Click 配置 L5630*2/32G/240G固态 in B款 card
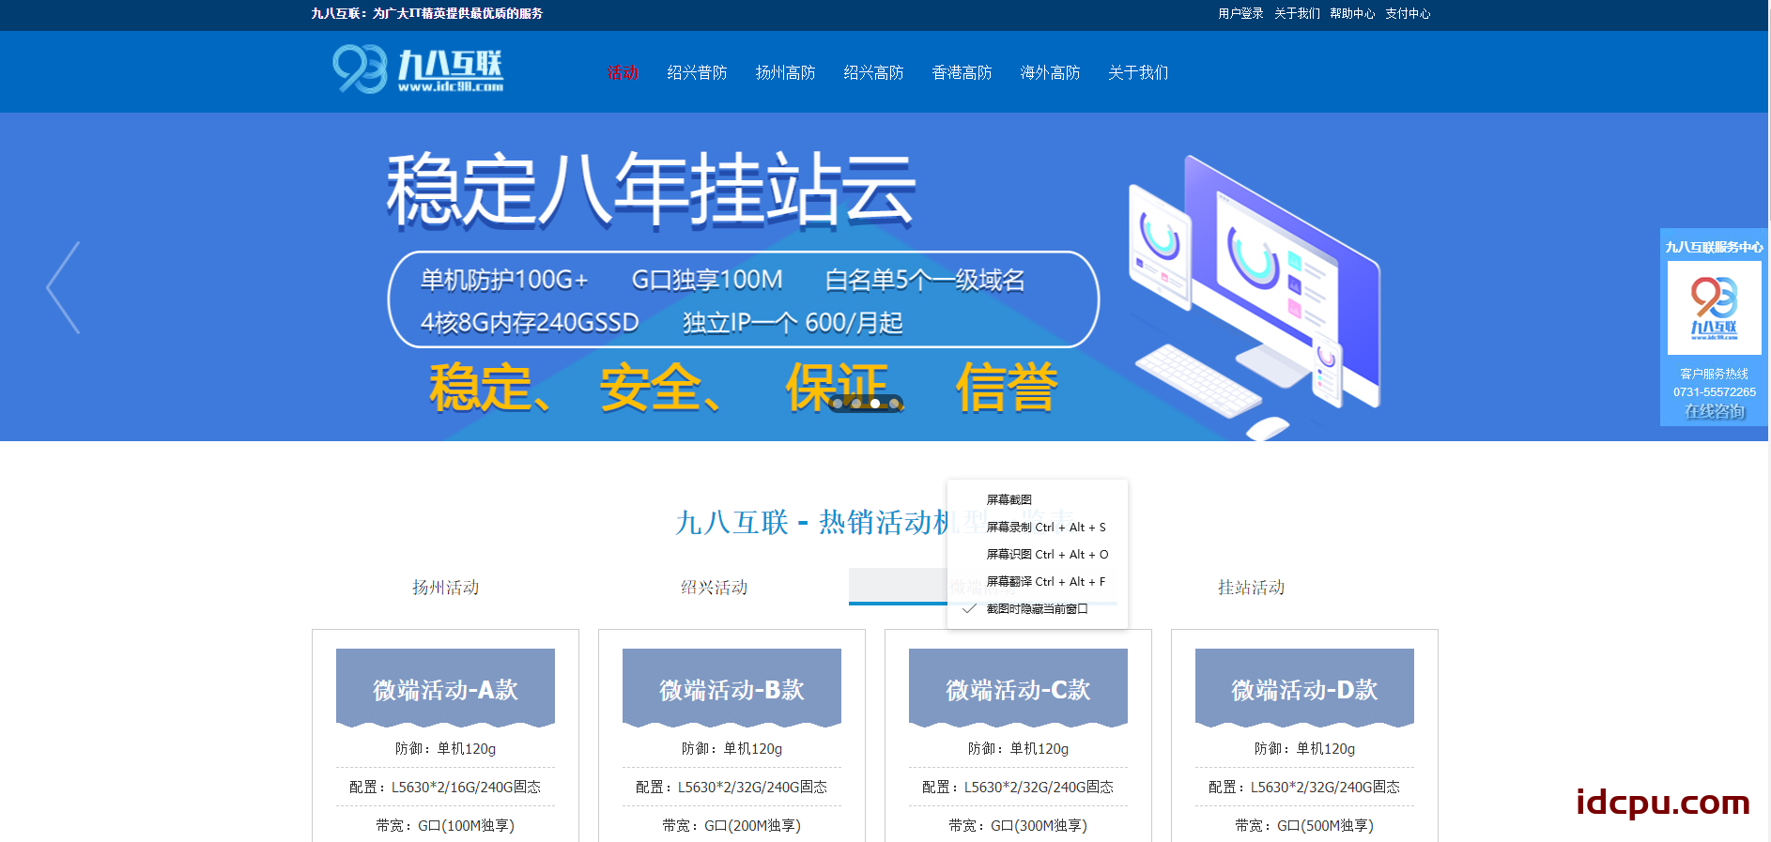1771x842 pixels. tap(731, 787)
